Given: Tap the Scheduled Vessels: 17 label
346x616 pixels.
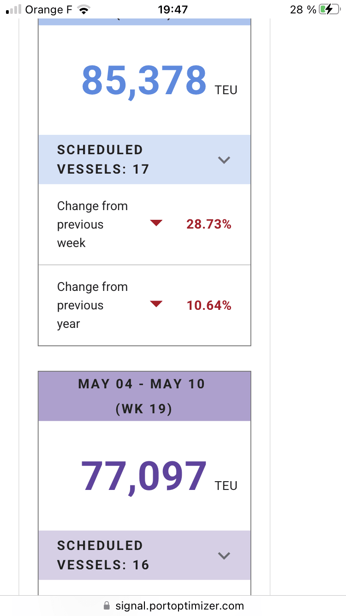Looking at the screenshot, I should tap(103, 159).
